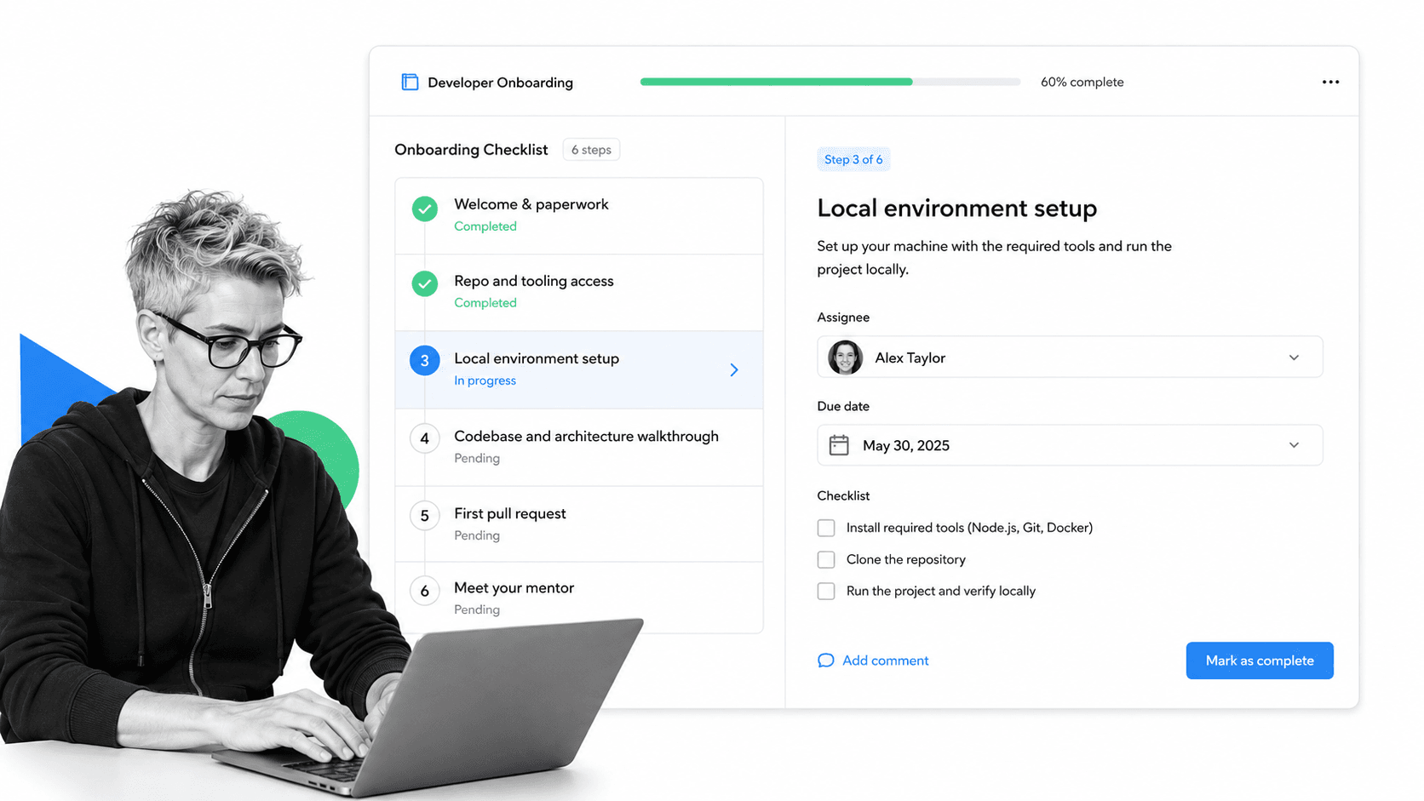Image resolution: width=1424 pixels, height=801 pixels.
Task: Click the Set up your machine description
Action: click(x=994, y=257)
